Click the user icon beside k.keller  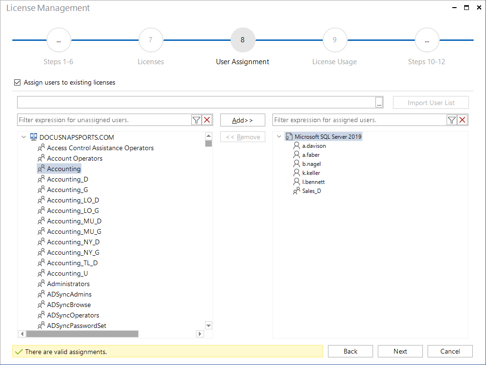pyautogui.click(x=297, y=173)
